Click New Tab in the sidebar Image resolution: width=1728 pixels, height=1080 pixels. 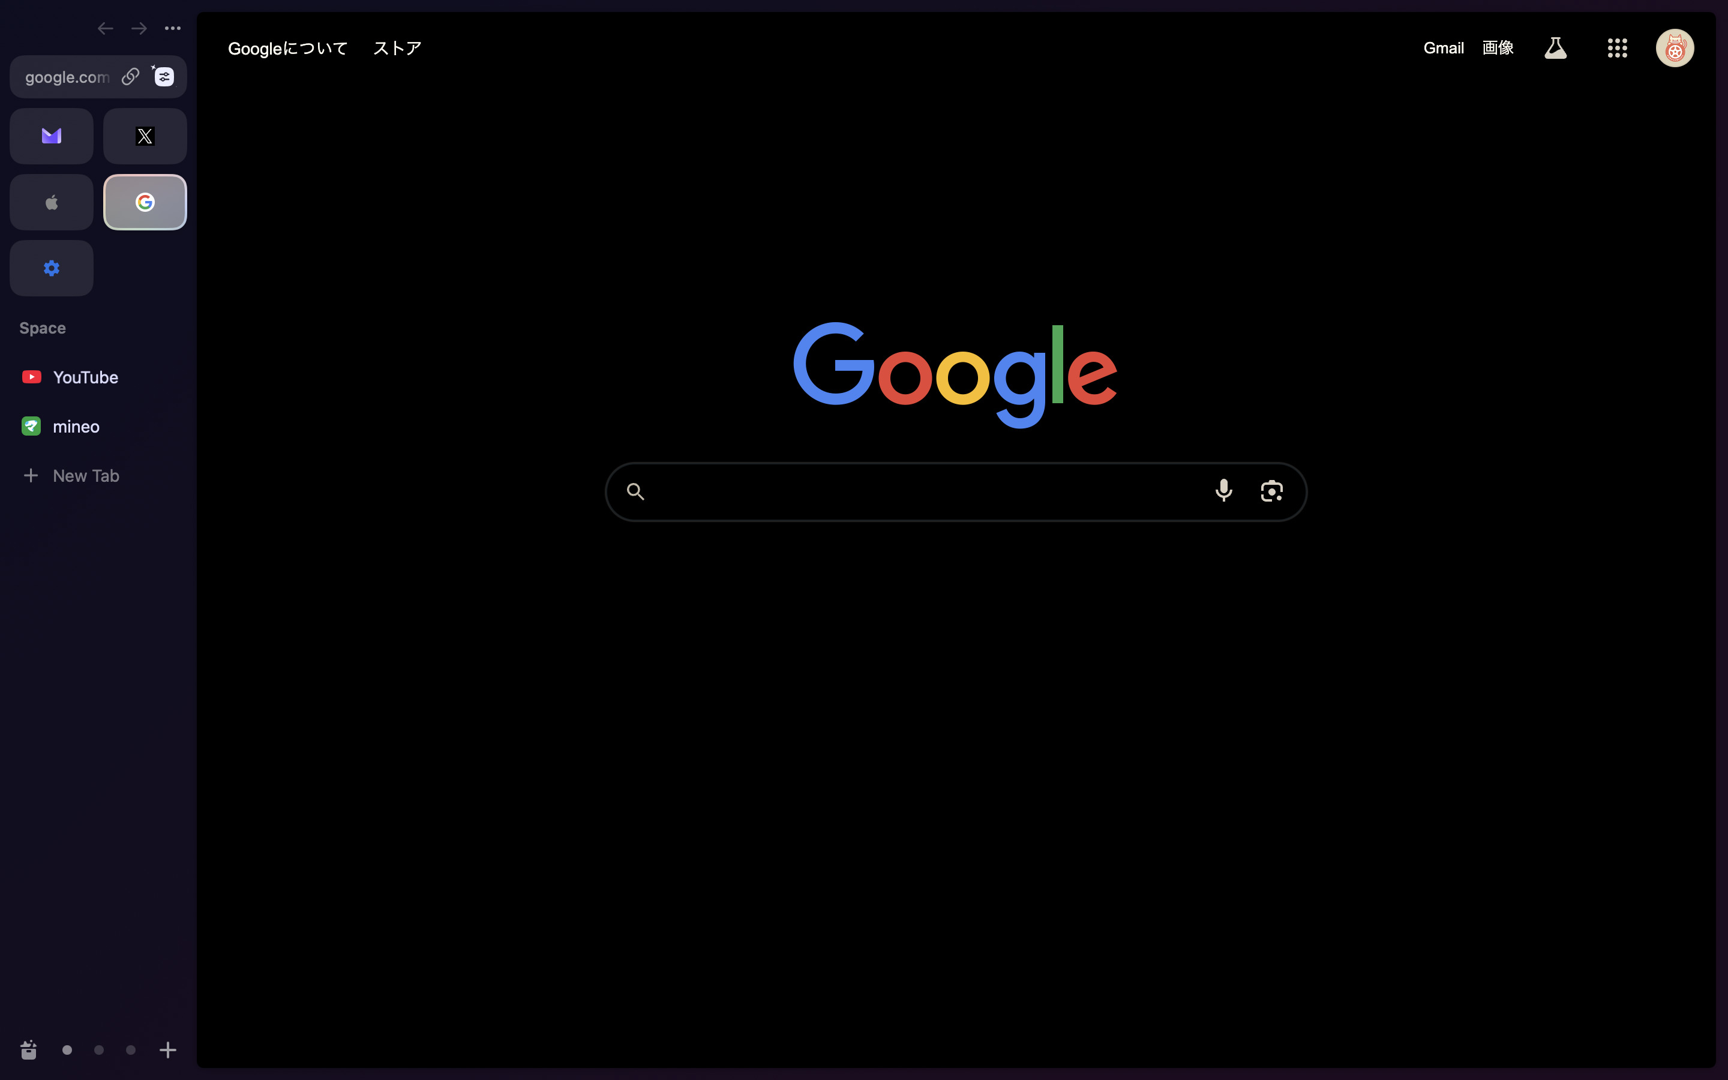click(x=85, y=476)
